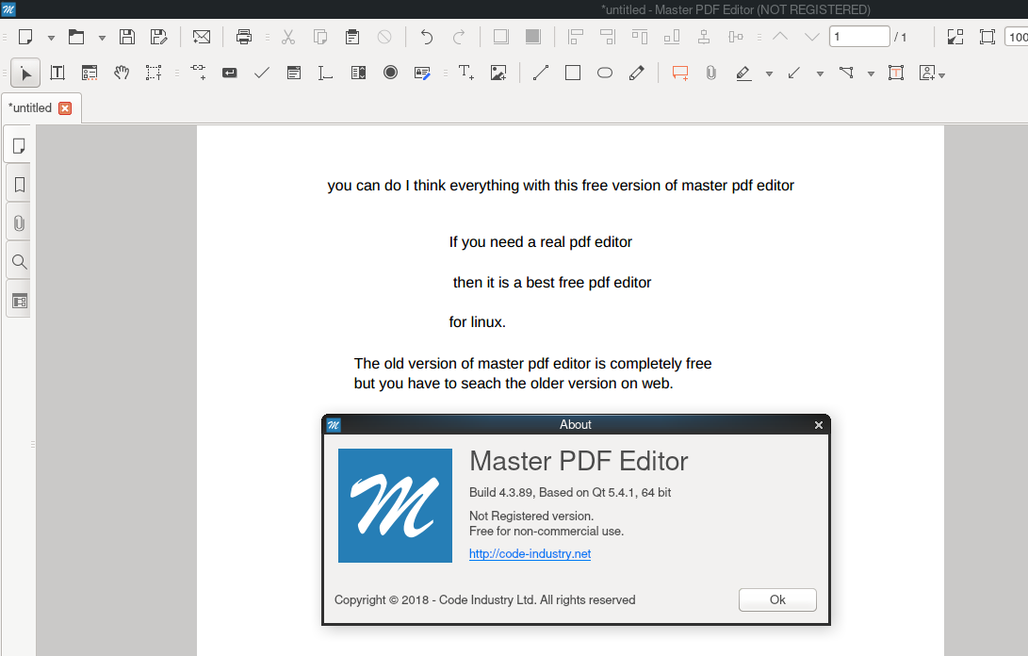Open a PDF file with folder icon
This screenshot has width=1028, height=656.
(76, 37)
